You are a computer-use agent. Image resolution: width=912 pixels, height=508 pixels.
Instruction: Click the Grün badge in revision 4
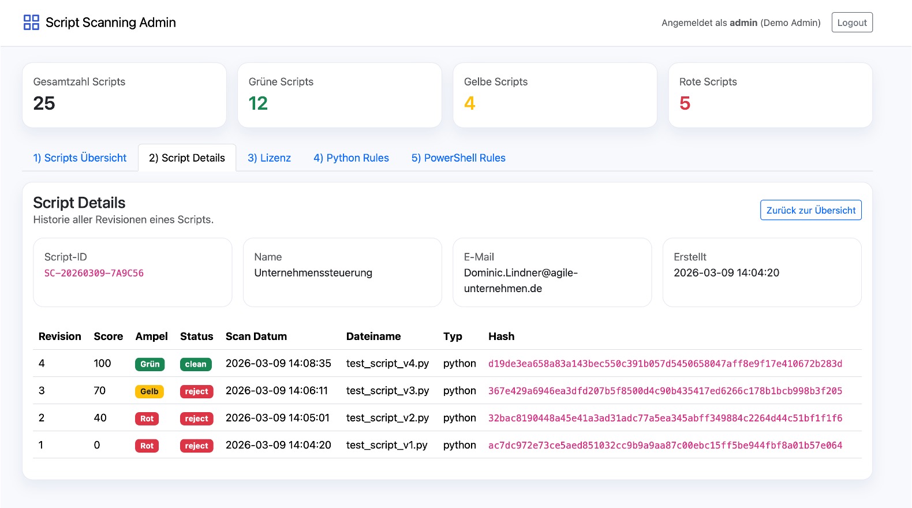[150, 364]
